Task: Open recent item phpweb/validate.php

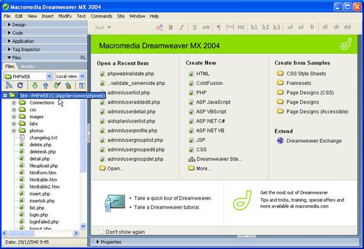Action: pyautogui.click(x=130, y=74)
